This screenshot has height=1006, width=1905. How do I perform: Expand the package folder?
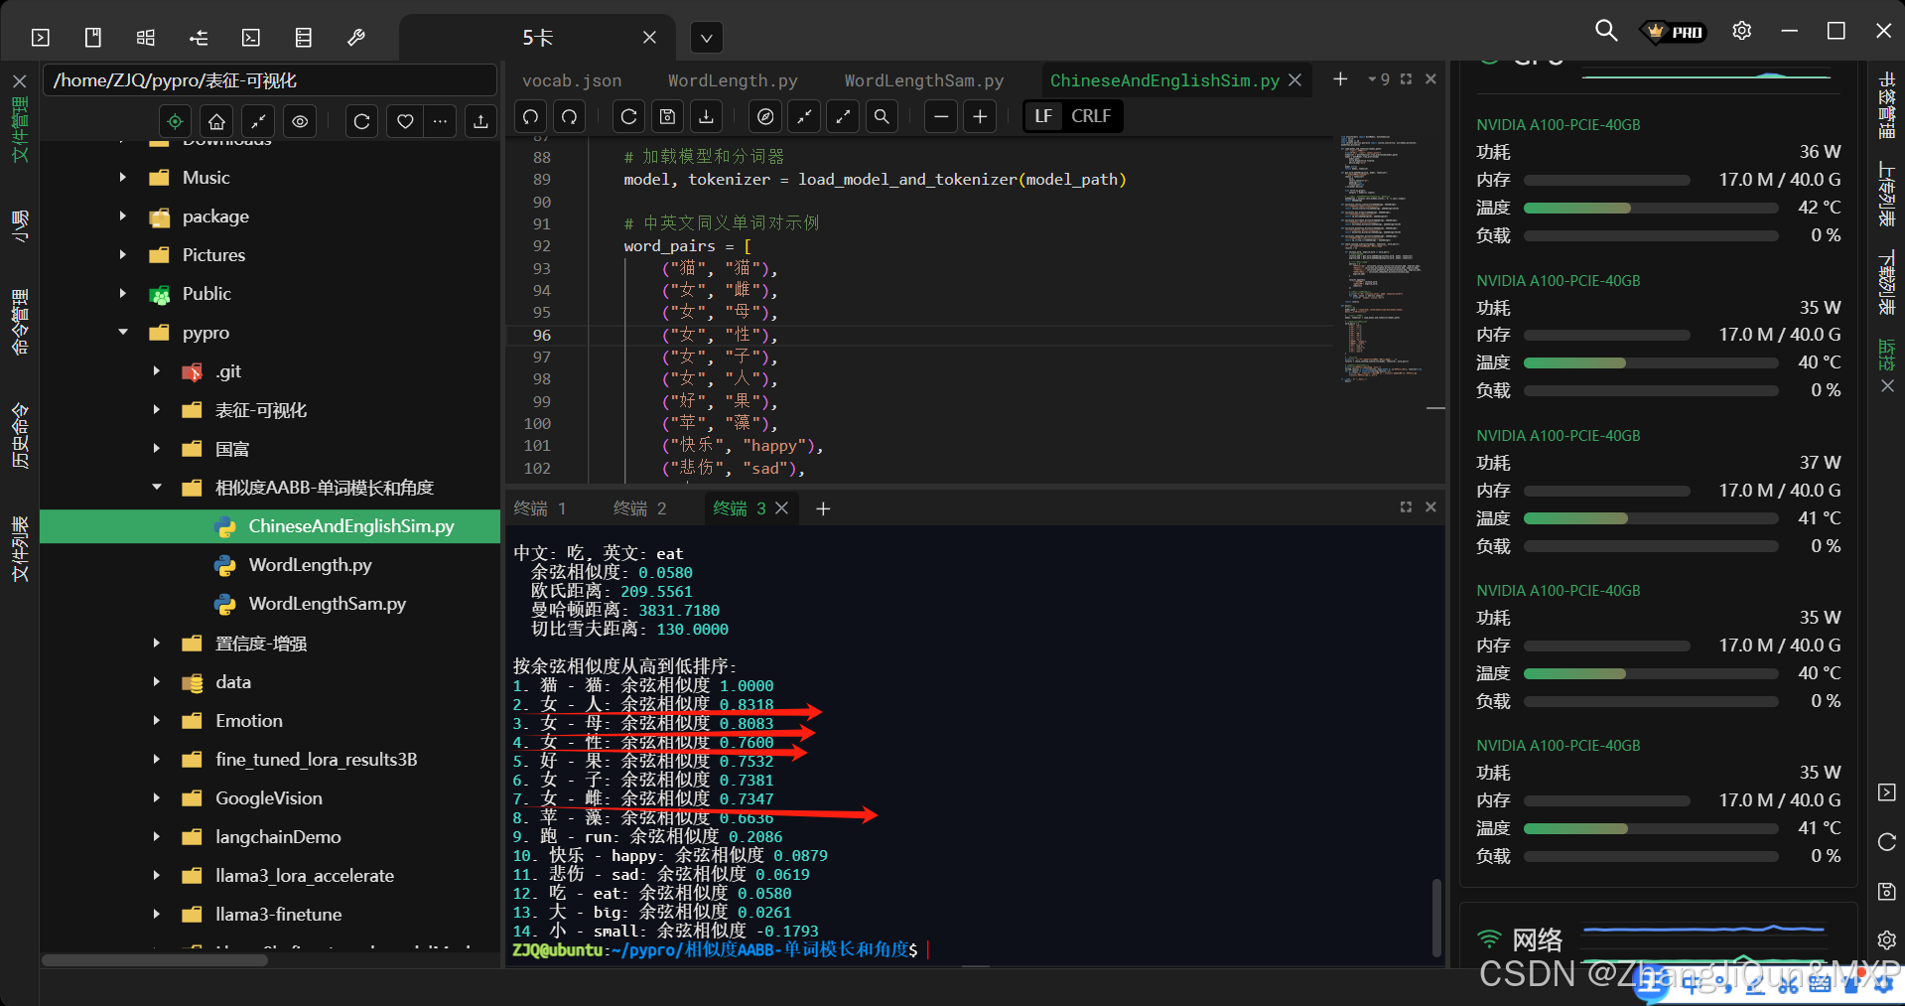122,216
